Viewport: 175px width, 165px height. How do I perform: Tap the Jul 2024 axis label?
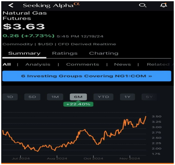click(x=21, y=158)
